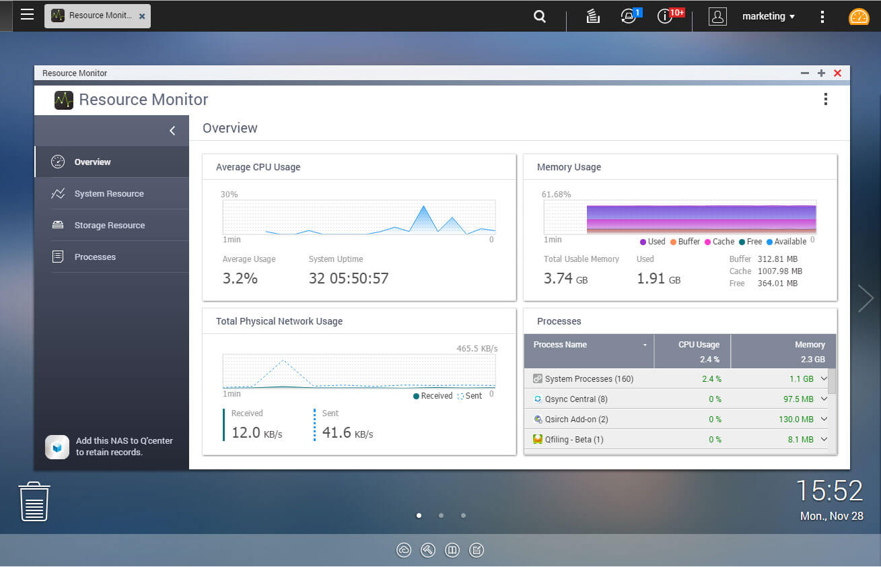The height and width of the screenshot is (567, 881).
Task: Toggle the Sent legend in network chart
Action: tap(470, 396)
